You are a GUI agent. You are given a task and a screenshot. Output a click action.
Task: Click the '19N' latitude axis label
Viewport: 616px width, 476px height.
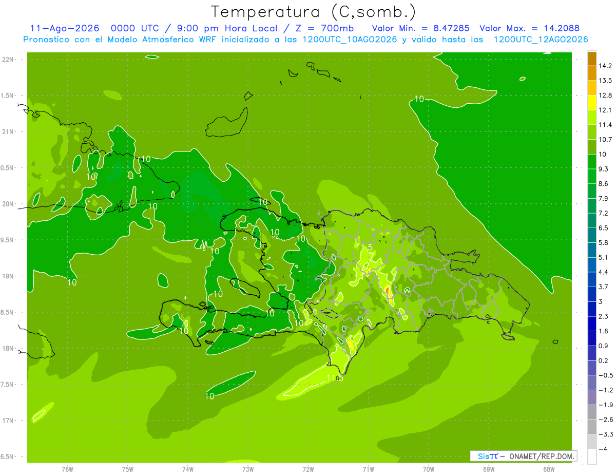pos(8,276)
